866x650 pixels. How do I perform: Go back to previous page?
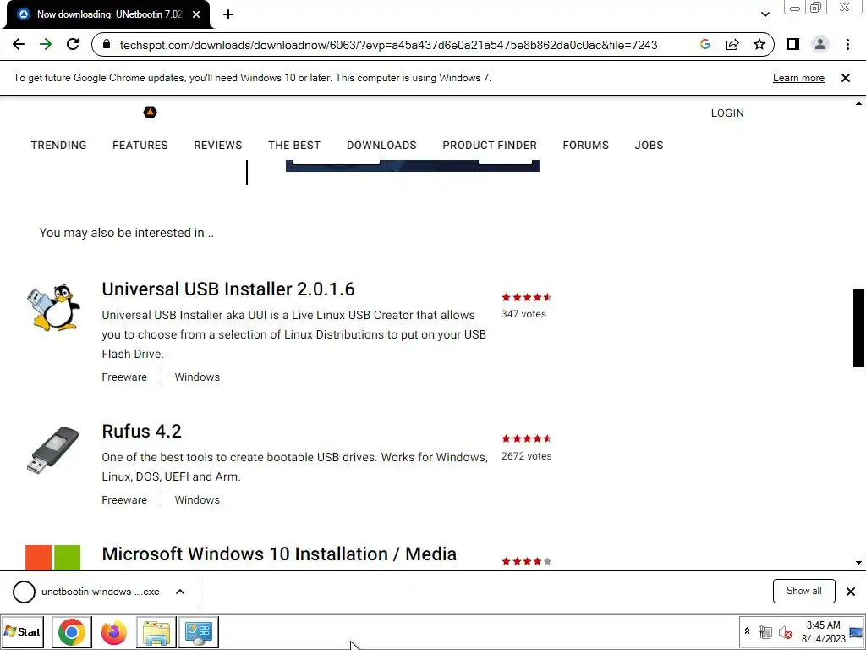19,44
